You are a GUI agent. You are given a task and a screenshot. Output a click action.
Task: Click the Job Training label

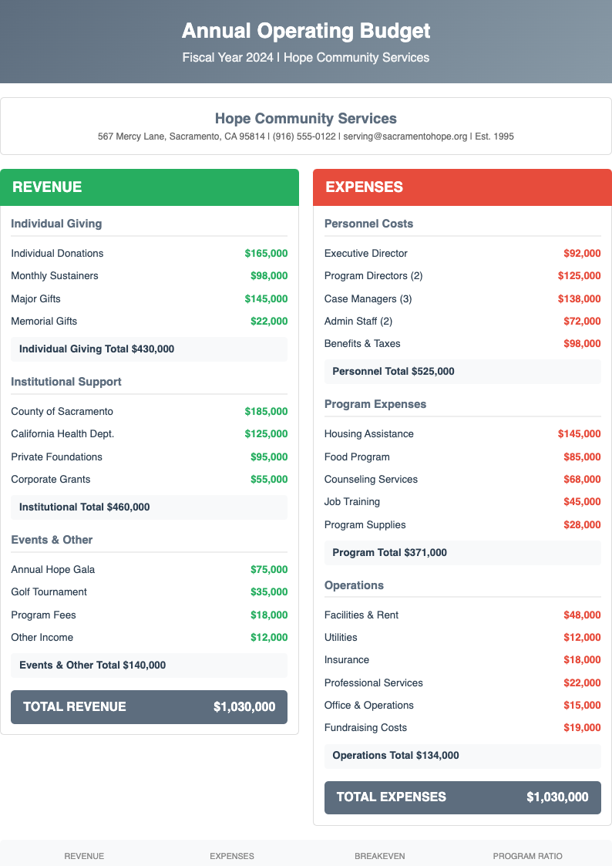[x=352, y=502]
